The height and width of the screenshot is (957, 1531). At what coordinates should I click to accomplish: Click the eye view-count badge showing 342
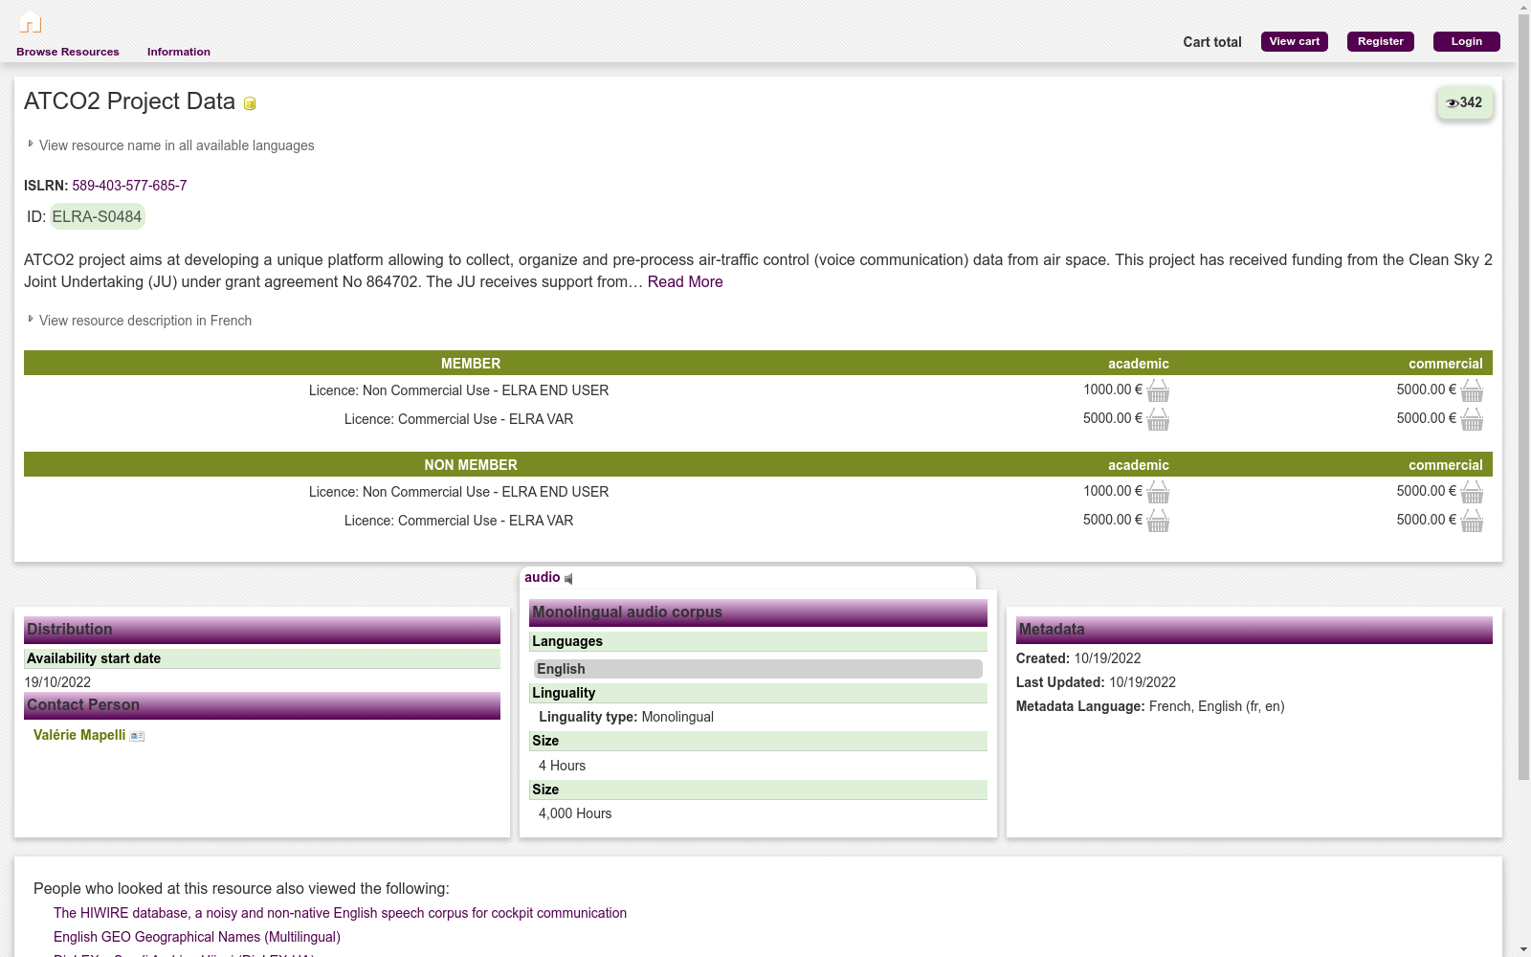tap(1465, 102)
